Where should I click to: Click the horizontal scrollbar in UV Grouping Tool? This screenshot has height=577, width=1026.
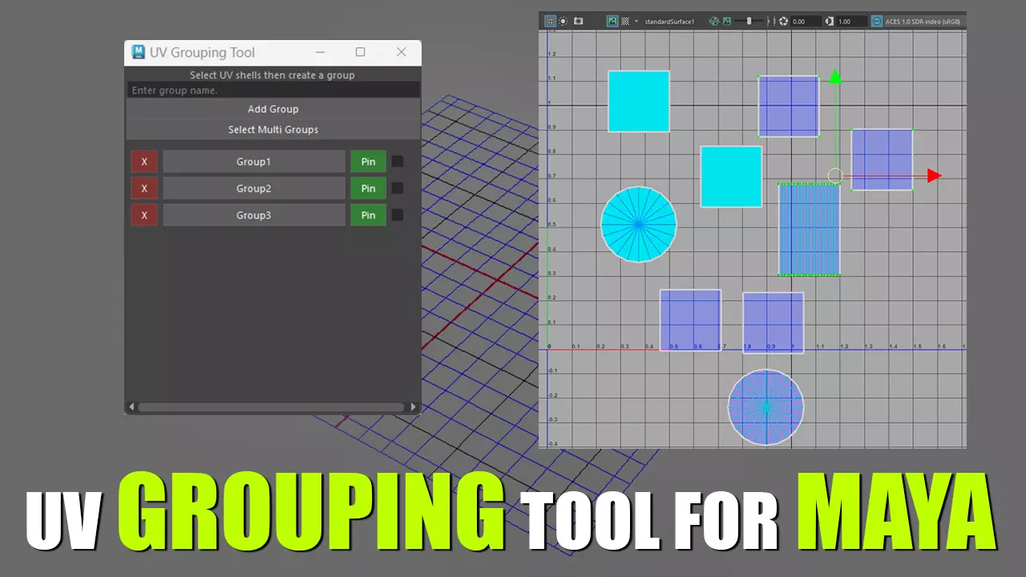[x=271, y=407]
